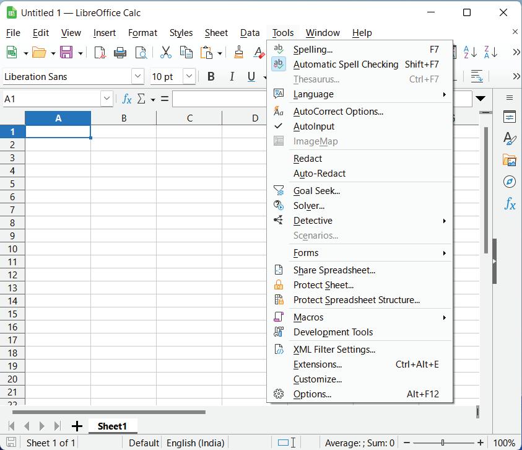Open the Data menu

tap(250, 33)
